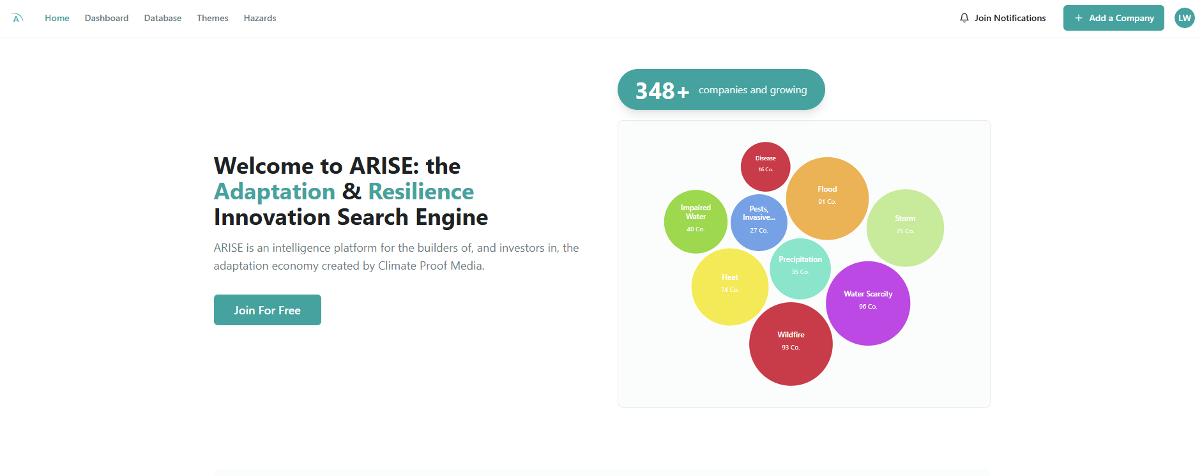Select the Disease bubble with 16 companies
Viewport: 1202px width, 476px height.
765,166
